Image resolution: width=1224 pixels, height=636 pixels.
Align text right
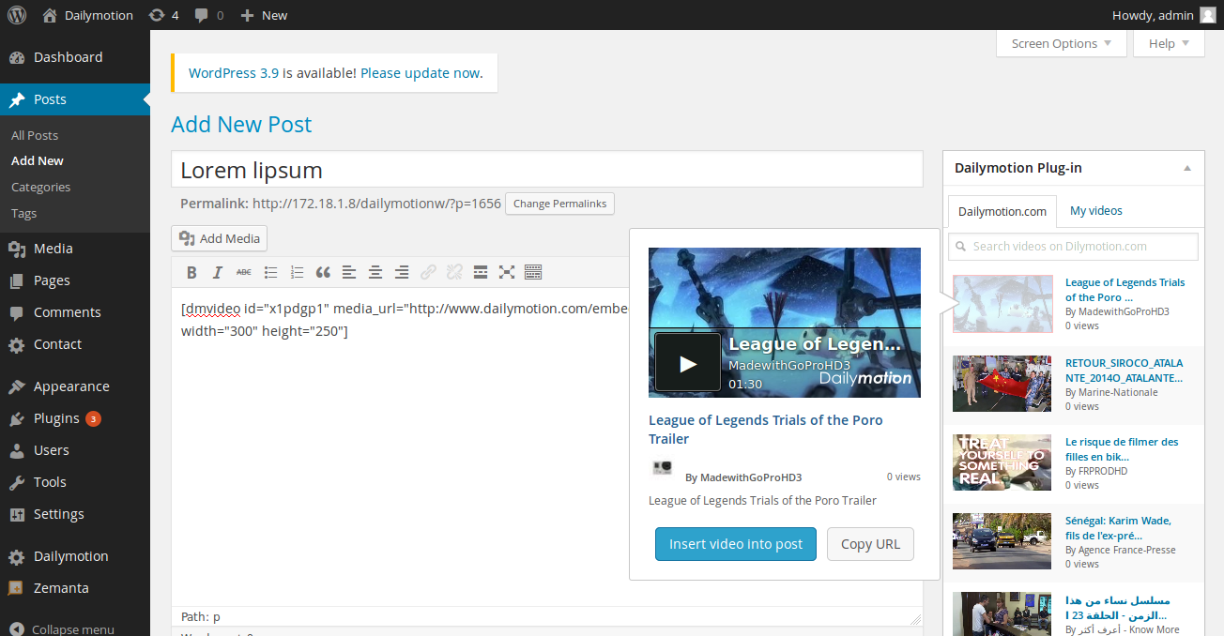(x=402, y=273)
